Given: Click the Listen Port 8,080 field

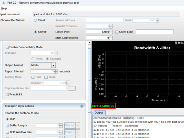Looking at the screenshot, I should click(x=98, y=32).
